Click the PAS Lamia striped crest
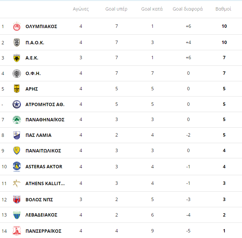 (17, 135)
